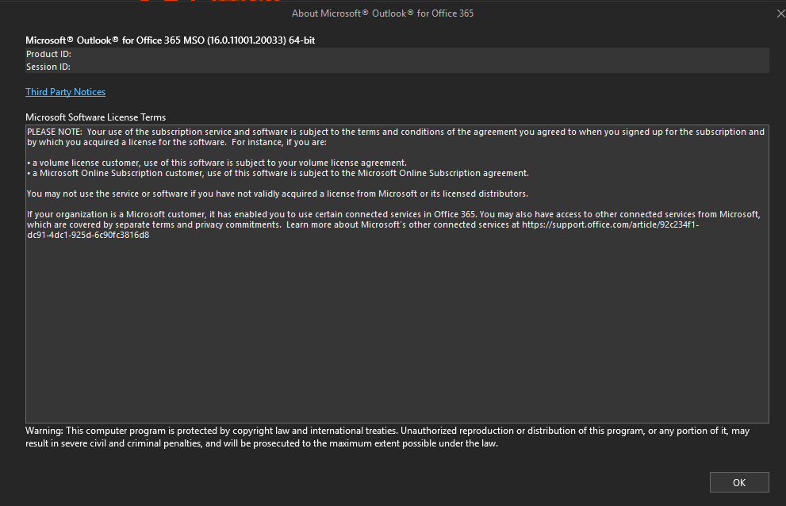This screenshot has height=506, width=786.
Task: Click the Product ID field
Action: [x=397, y=54]
